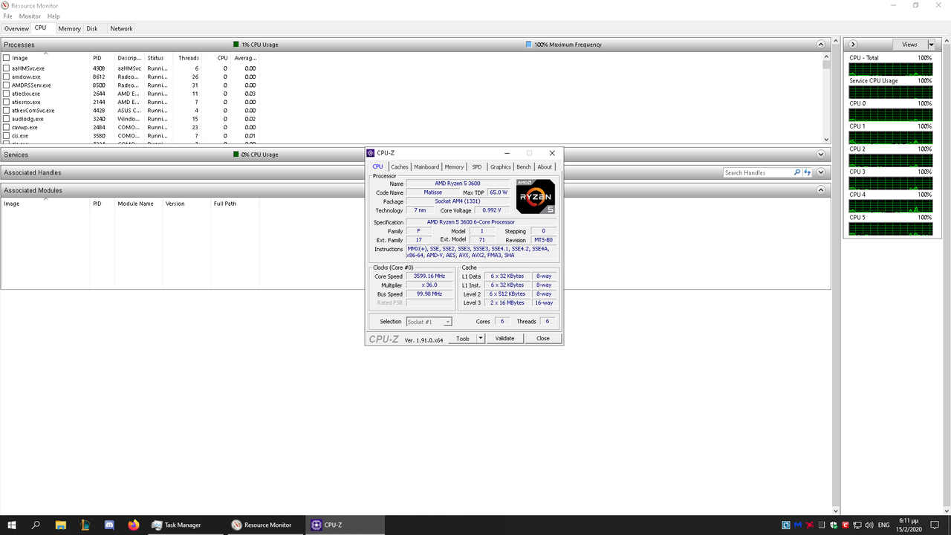Viewport: 951px width, 535px height.
Task: Check the aaHMSvc.exe process checkbox
Action: [x=7, y=68]
